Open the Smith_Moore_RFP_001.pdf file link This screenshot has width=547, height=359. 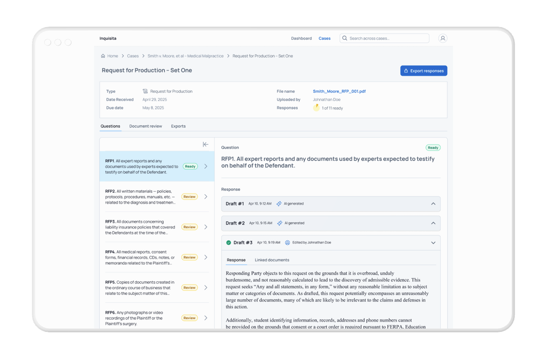(x=339, y=91)
